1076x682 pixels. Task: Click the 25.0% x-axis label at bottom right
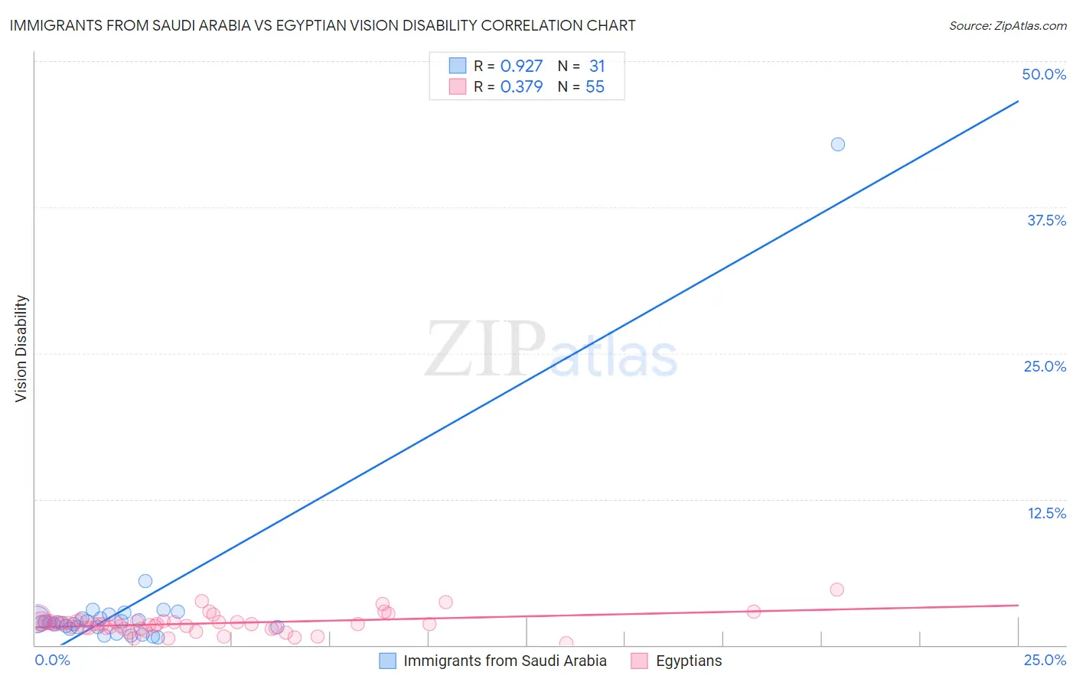(1045, 660)
